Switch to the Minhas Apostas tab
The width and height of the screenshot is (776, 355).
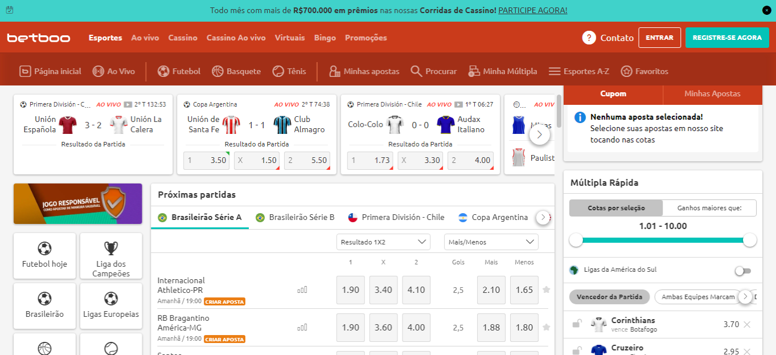click(712, 93)
